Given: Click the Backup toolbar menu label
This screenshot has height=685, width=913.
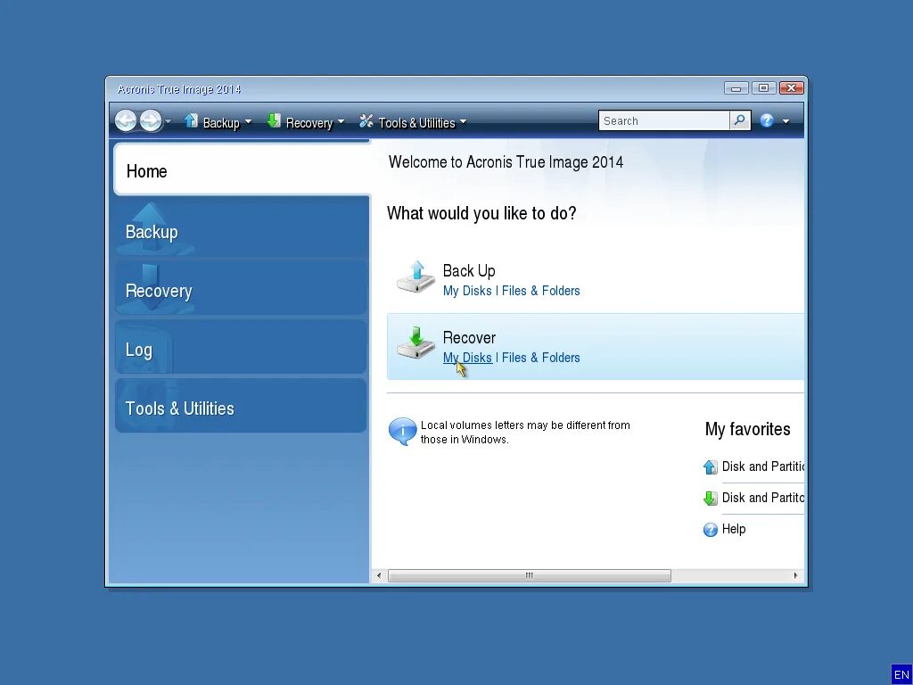Looking at the screenshot, I should coord(221,123).
